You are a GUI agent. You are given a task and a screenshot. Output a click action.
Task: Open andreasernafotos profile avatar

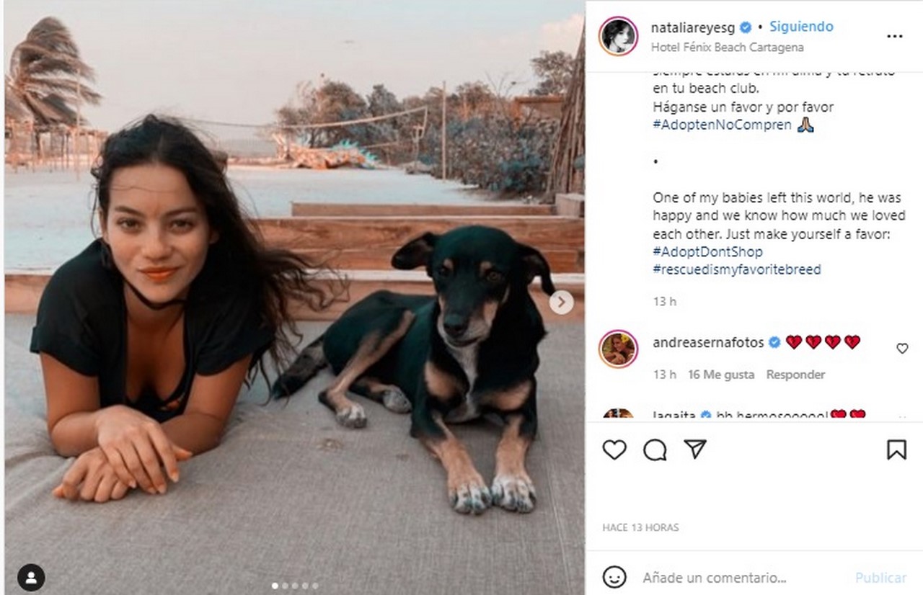tap(618, 349)
